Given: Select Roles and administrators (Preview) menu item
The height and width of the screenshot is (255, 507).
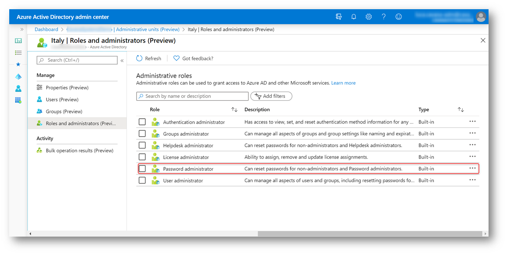Looking at the screenshot, I should [x=77, y=124].
